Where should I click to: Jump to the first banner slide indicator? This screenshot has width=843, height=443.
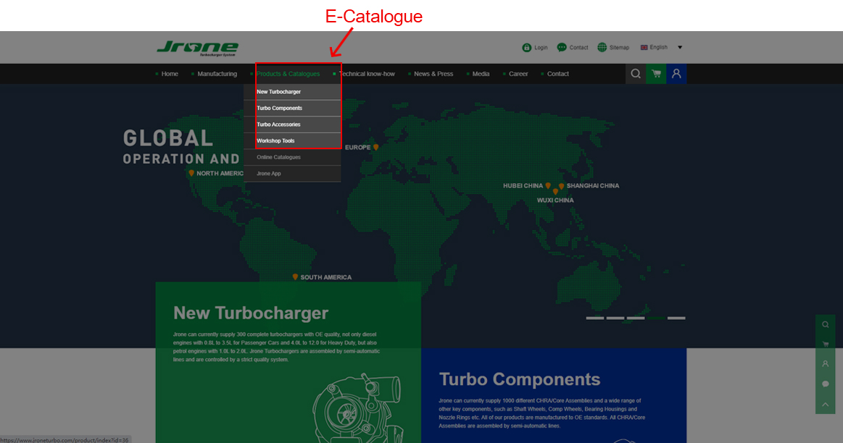(594, 318)
